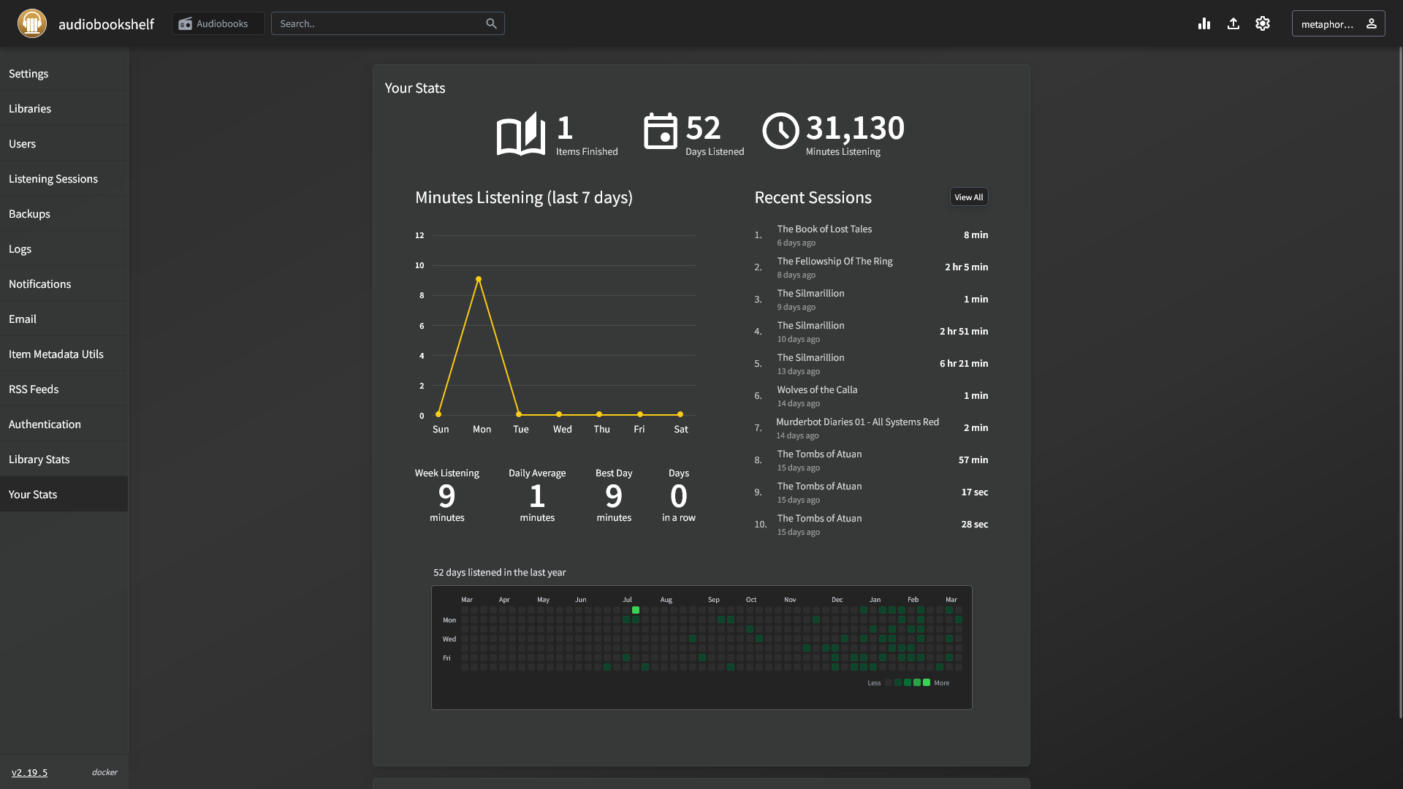Click the brightest green legend swatch near More
The width and height of the screenshot is (1403, 789).
pyautogui.click(x=927, y=682)
